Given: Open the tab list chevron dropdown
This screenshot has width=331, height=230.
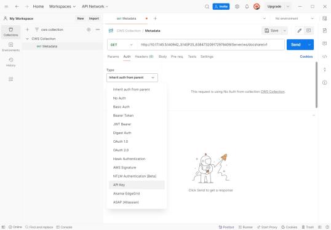Looking at the screenshot, I should click(x=265, y=18).
